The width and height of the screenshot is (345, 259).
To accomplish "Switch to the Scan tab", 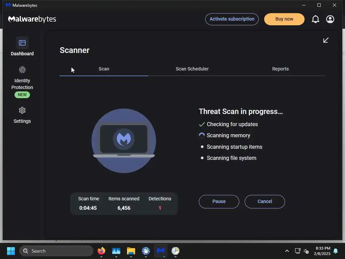I will (x=104, y=69).
